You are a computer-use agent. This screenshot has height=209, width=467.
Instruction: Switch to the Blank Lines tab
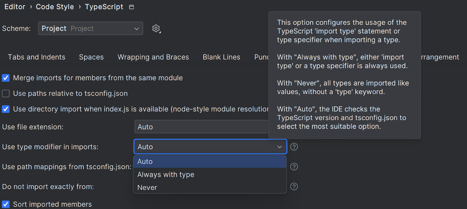(x=221, y=57)
